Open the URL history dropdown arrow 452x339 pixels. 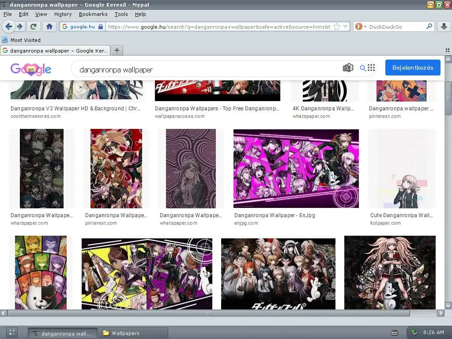pyautogui.click(x=345, y=27)
